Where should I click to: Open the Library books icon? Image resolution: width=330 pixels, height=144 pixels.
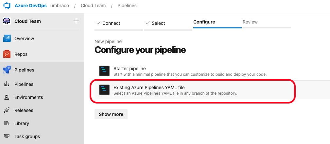coord(7,123)
